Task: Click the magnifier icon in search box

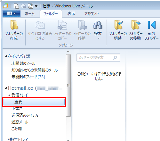Action: [115, 58]
